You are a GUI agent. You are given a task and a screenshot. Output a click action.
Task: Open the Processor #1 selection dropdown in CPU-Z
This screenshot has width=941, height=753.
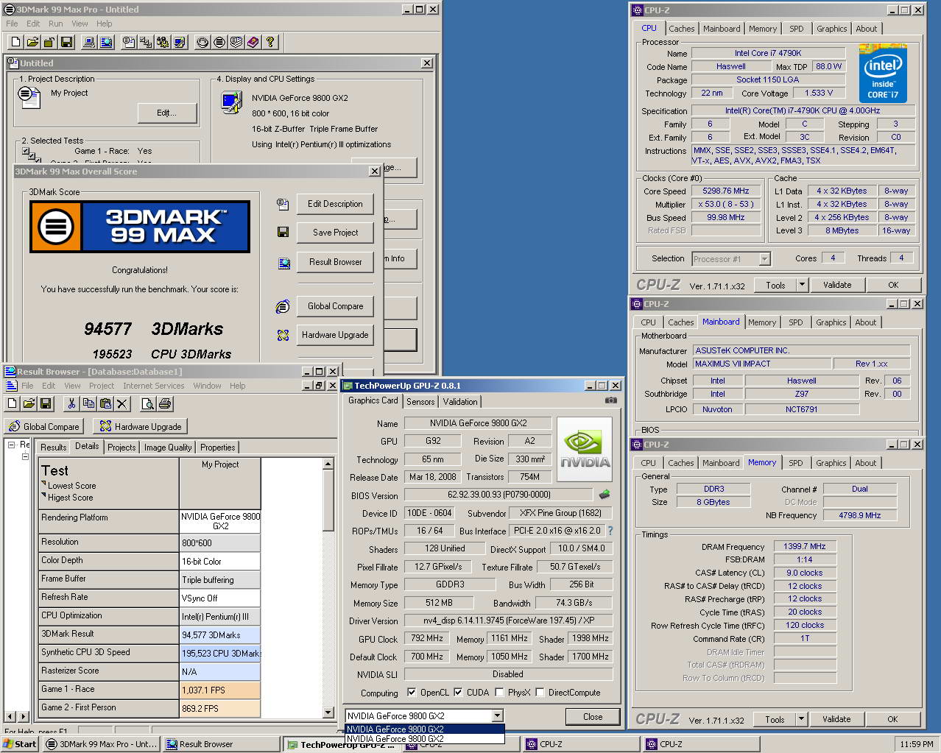pos(764,259)
